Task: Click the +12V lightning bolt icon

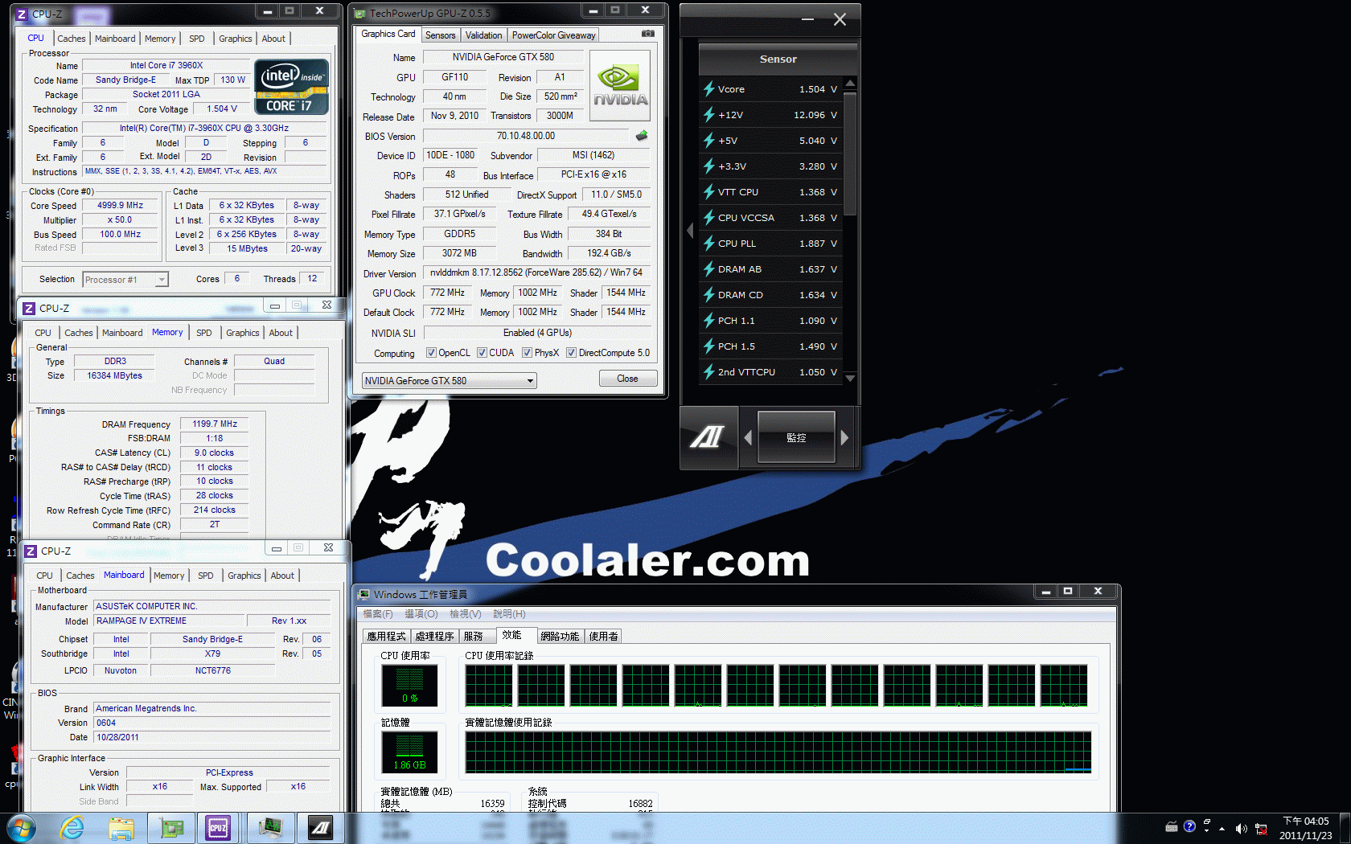Action: tap(709, 115)
